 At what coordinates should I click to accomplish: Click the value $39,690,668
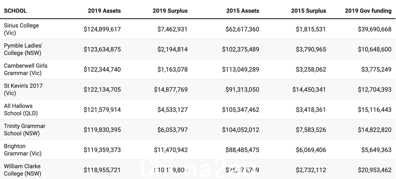point(375,29)
